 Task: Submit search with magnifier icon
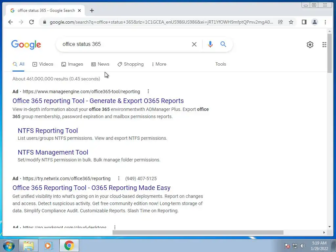coord(223,44)
